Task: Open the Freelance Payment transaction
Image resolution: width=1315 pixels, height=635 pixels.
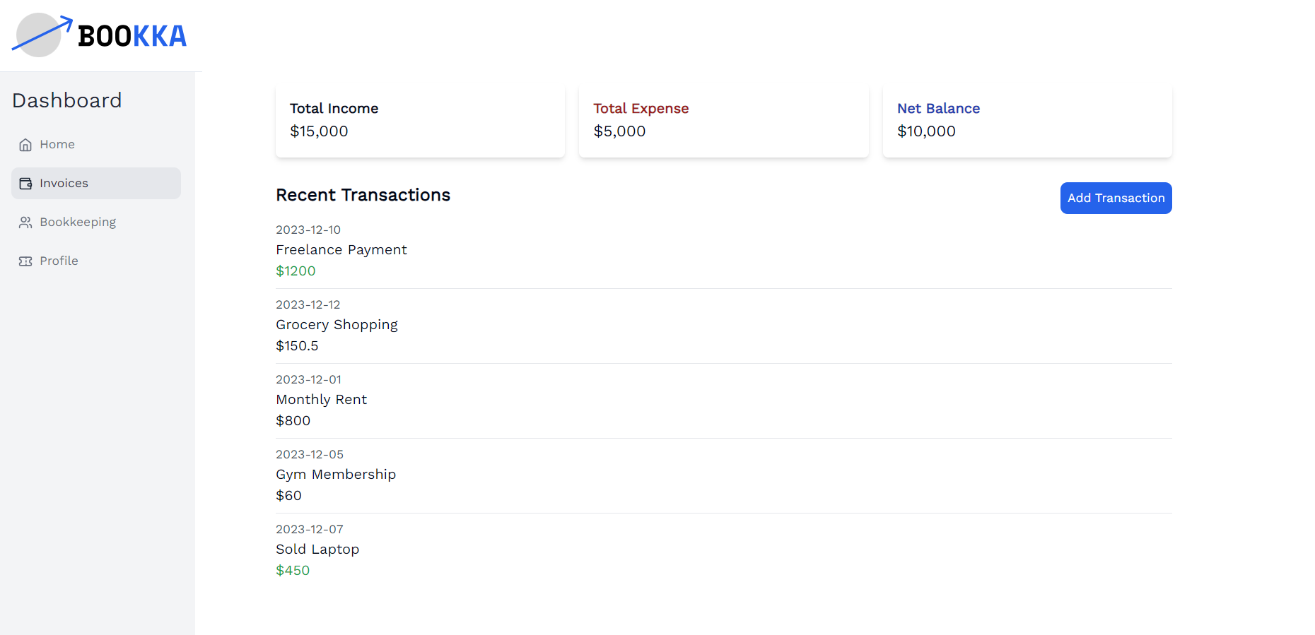Action: tap(341, 250)
